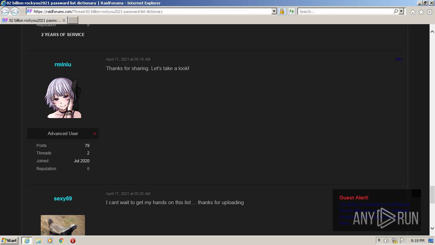This screenshot has width=435, height=245.
Task: Click the 2 YEARS OF SERVICE badge text
Action: [x=63, y=35]
